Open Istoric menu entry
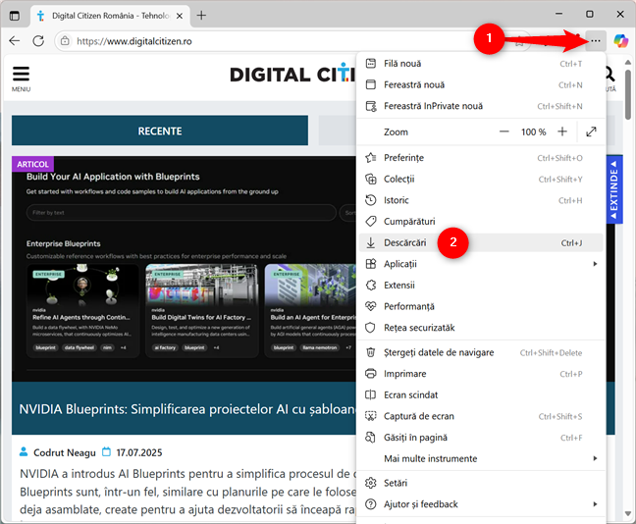 (398, 200)
